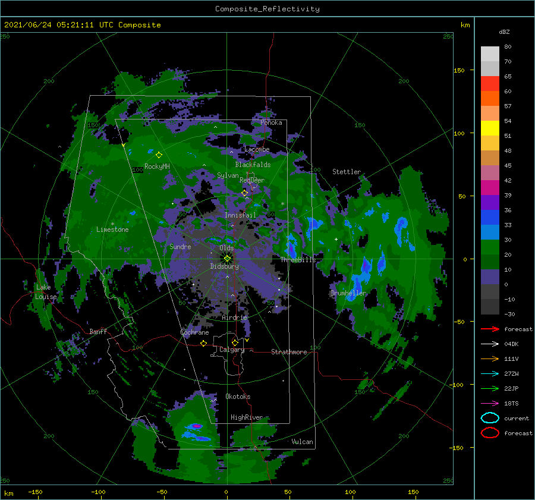Click the magenta 18TS arrow icon

(490, 404)
